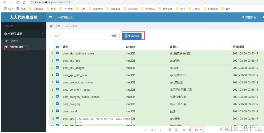Viewport: 264px width, 133px height.
Task: Open the 应用 apps grid shortcut
Action: pyautogui.click(x=8, y=9)
